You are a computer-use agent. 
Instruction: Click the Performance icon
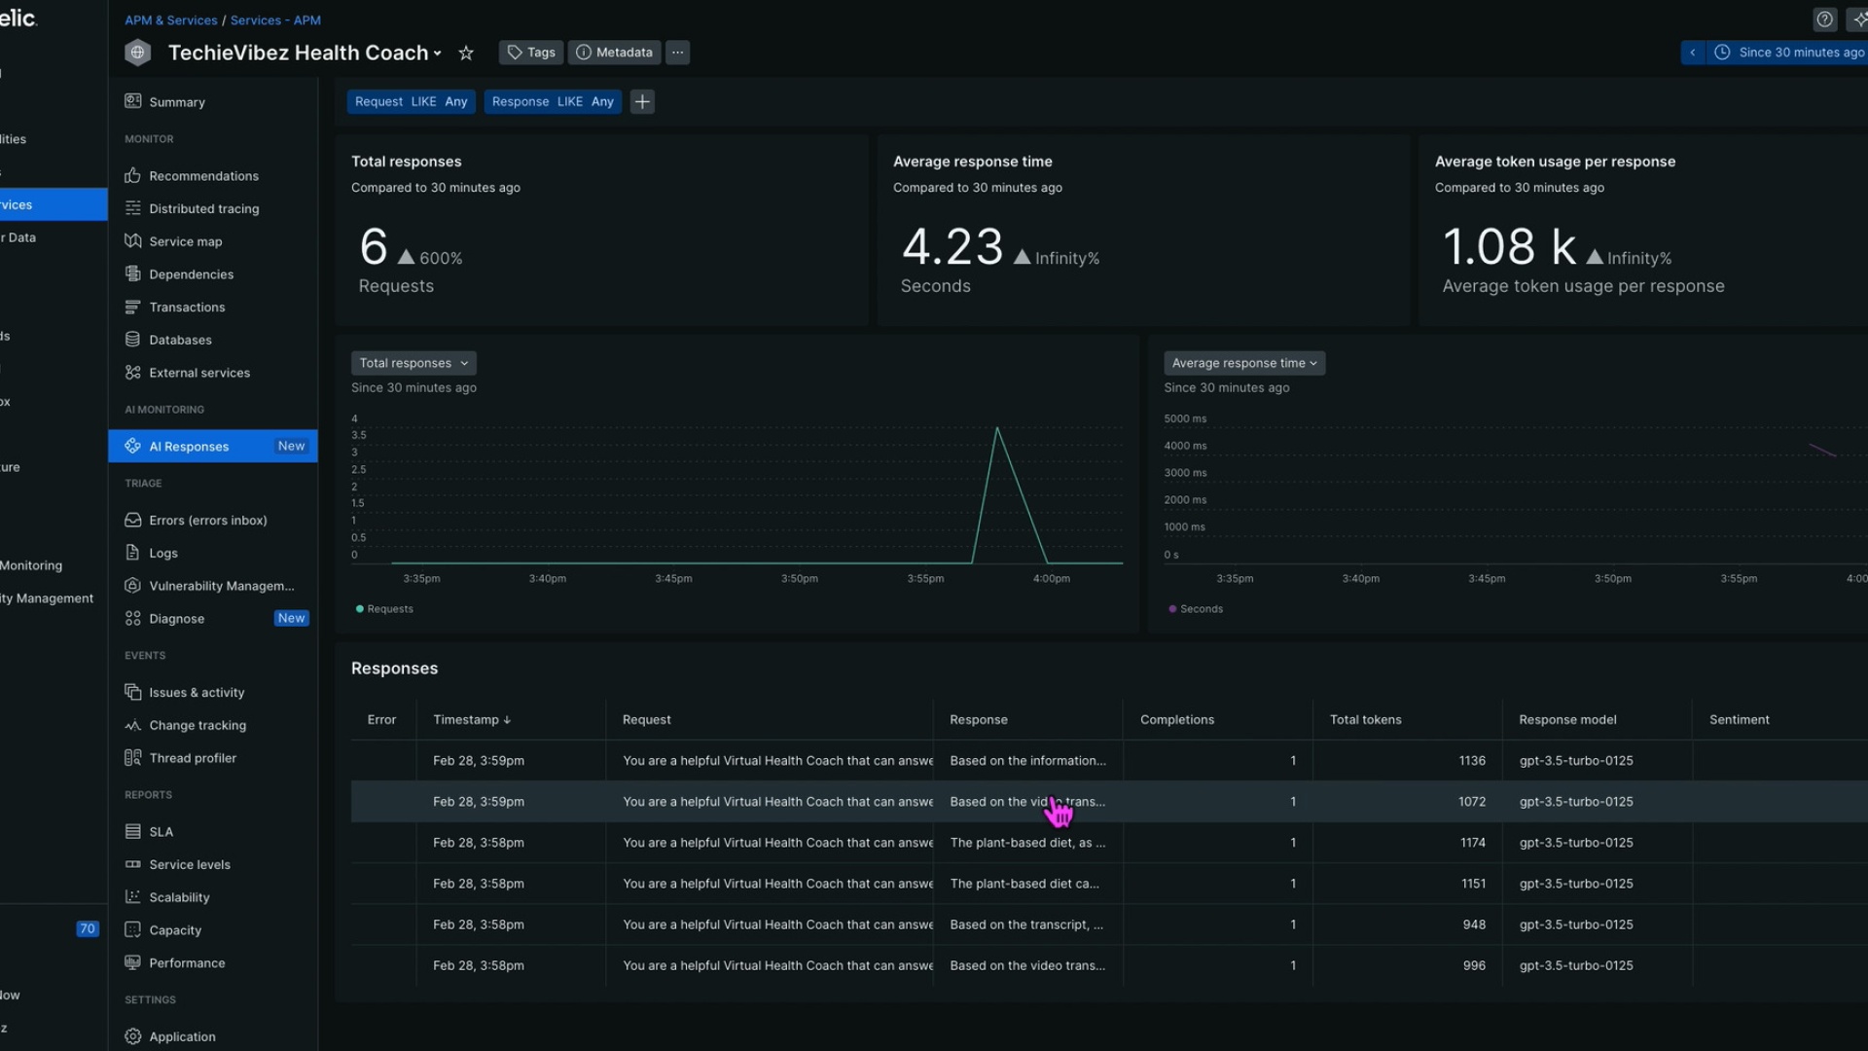click(x=133, y=962)
